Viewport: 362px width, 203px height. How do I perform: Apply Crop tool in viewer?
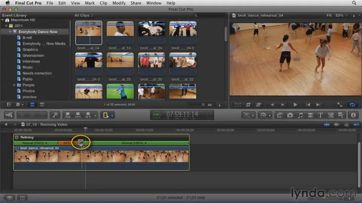point(248,105)
